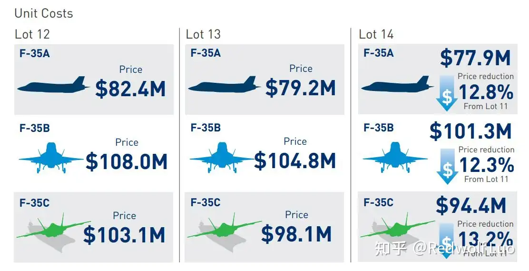Click the Lot 13 F-35B aircraft icon
Image resolution: width=529 pixels, height=271 pixels.
222,158
